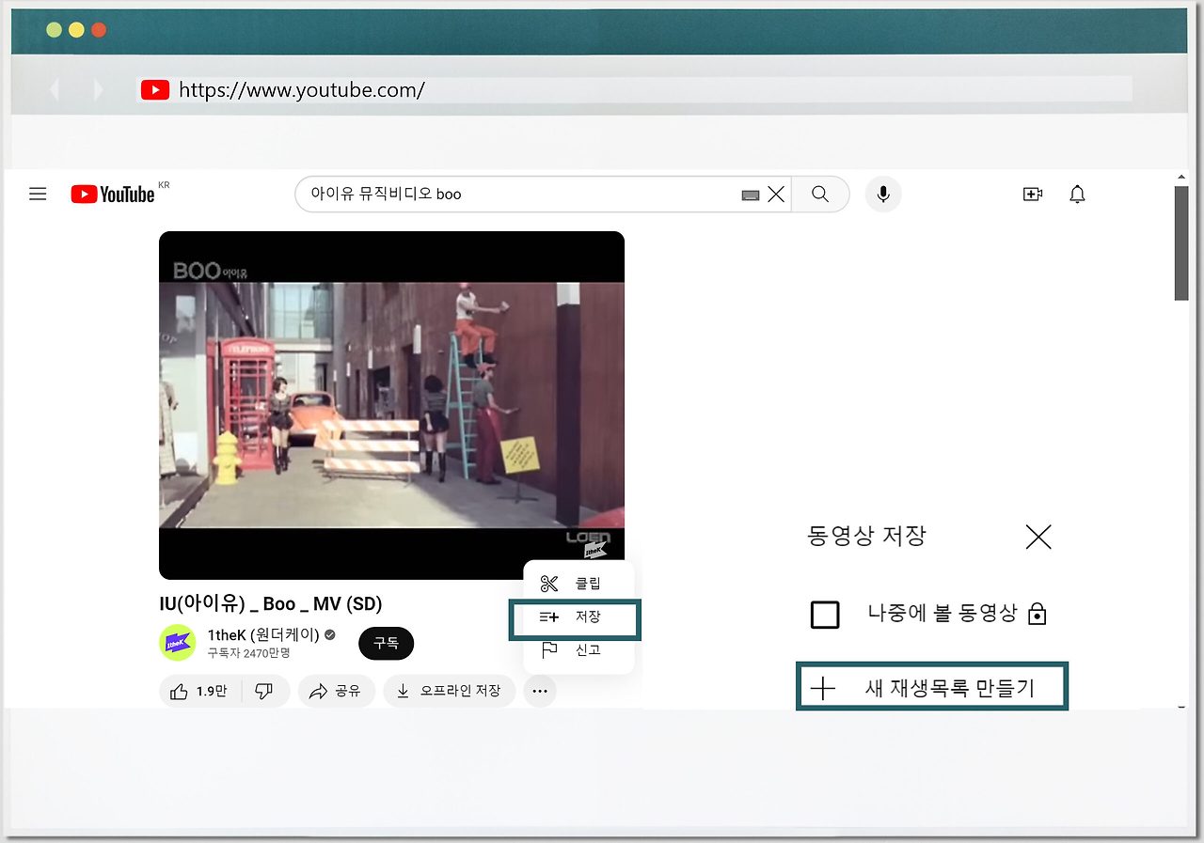
Task: Open the notifications bell
Action: pos(1078,195)
